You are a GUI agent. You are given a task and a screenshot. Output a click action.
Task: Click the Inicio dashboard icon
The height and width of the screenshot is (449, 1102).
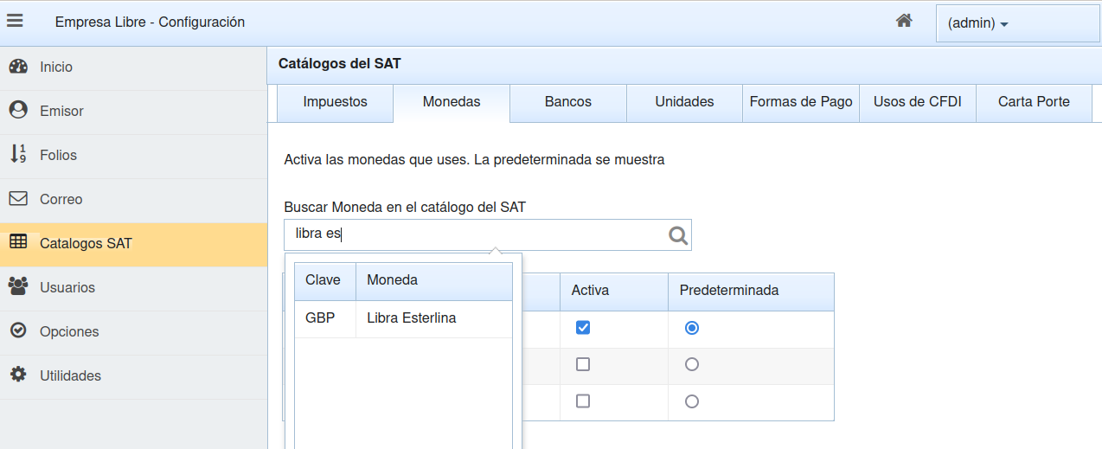[x=18, y=67]
